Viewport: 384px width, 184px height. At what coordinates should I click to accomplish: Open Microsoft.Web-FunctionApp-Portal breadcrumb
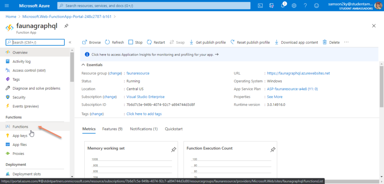(67, 16)
